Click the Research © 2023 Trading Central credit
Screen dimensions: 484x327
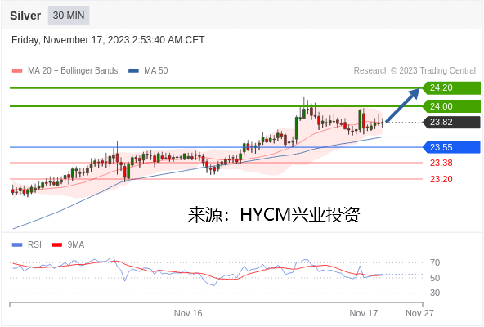point(415,70)
